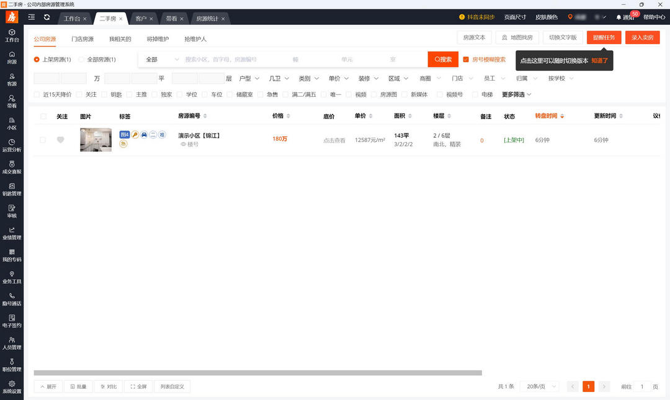Image resolution: width=670 pixels, height=400 pixels.
Task: Open the 电子签约 sidebar section
Action: pyautogui.click(x=11, y=321)
